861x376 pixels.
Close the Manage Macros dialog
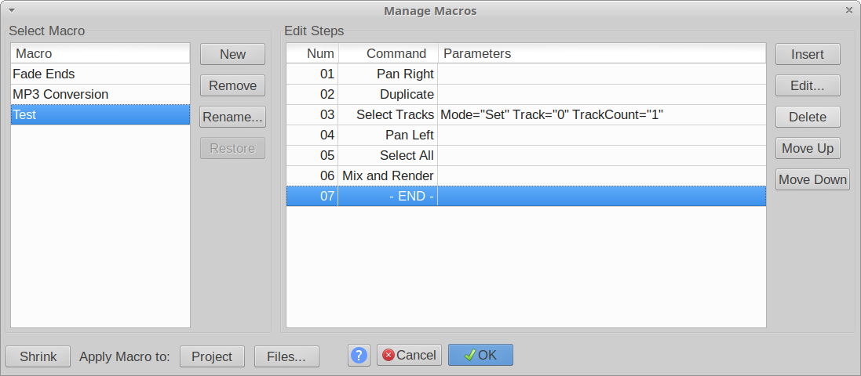tap(848, 10)
